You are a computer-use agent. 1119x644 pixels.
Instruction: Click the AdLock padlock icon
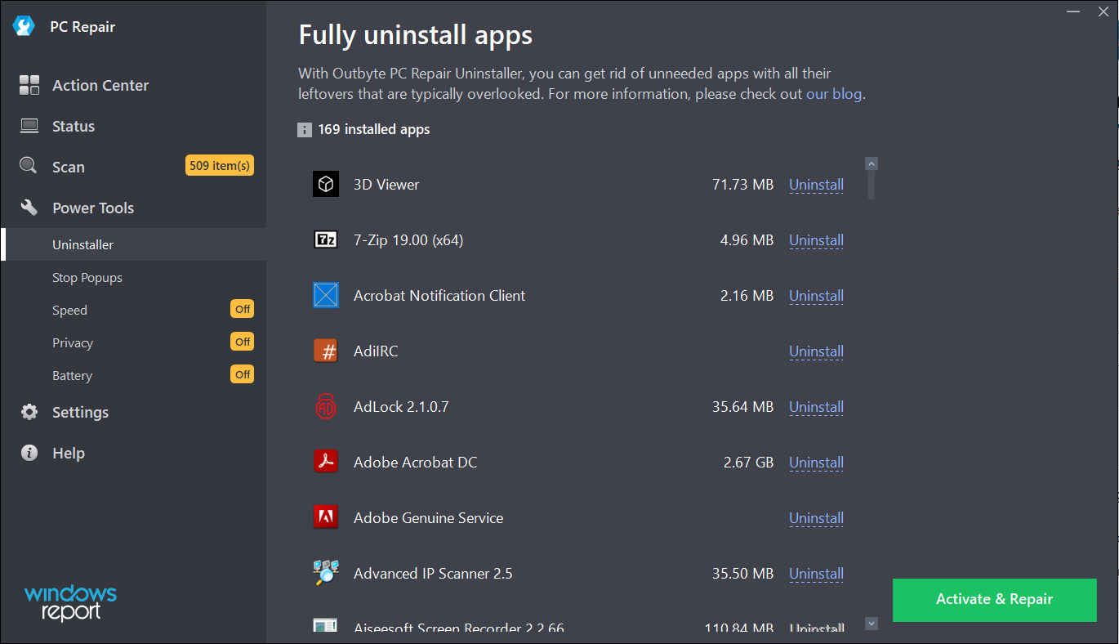click(326, 406)
